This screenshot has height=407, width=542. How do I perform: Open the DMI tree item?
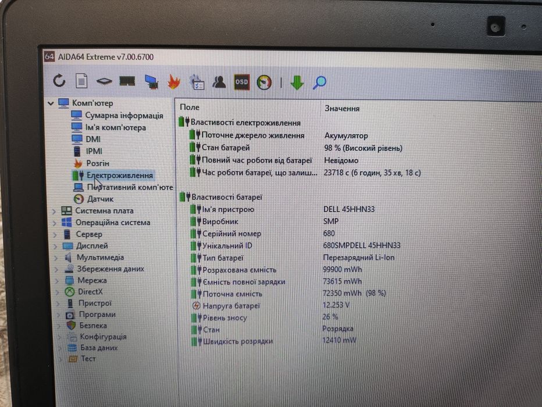tap(86, 139)
